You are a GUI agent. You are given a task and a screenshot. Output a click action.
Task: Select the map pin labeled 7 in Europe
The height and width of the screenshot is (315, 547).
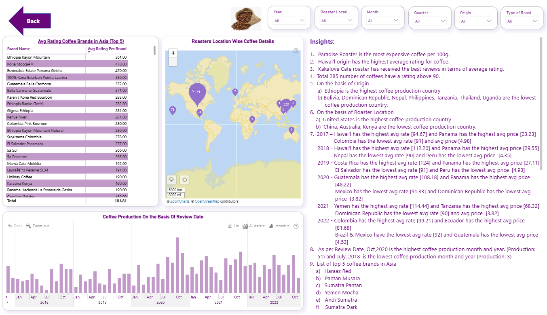pos(235,92)
